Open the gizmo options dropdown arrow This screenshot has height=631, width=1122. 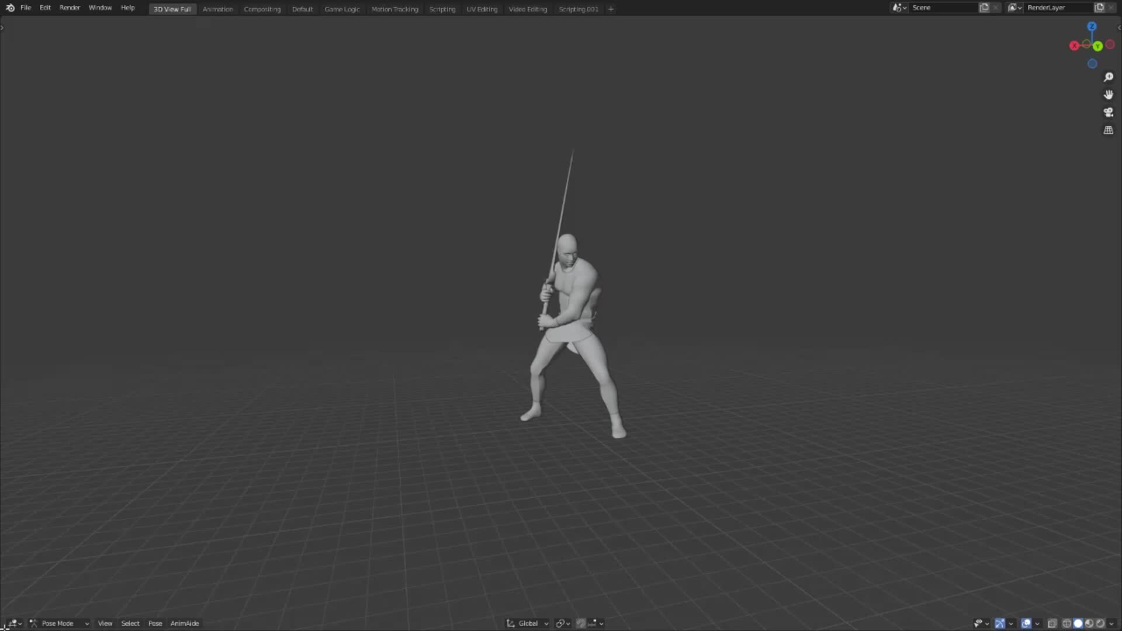coord(1011,623)
